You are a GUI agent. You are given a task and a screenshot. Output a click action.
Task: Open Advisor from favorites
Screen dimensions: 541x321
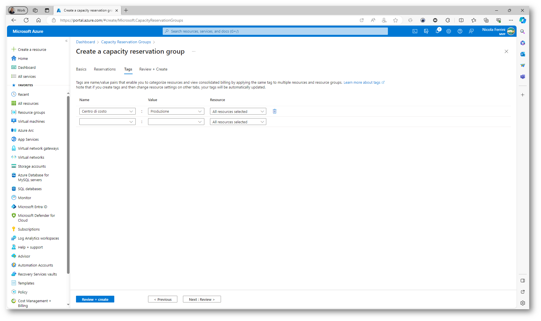[x=24, y=256]
